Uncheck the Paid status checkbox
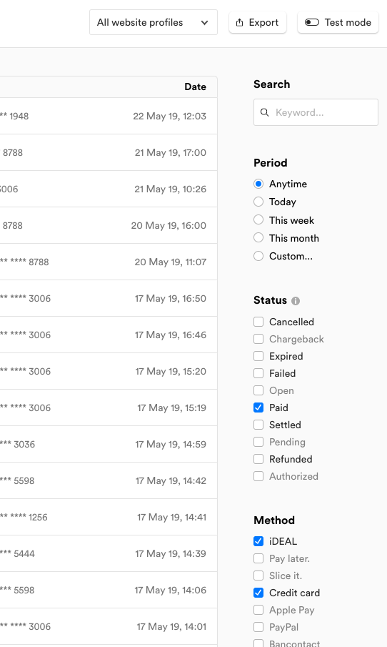Image resolution: width=387 pixels, height=647 pixels. pos(258,408)
